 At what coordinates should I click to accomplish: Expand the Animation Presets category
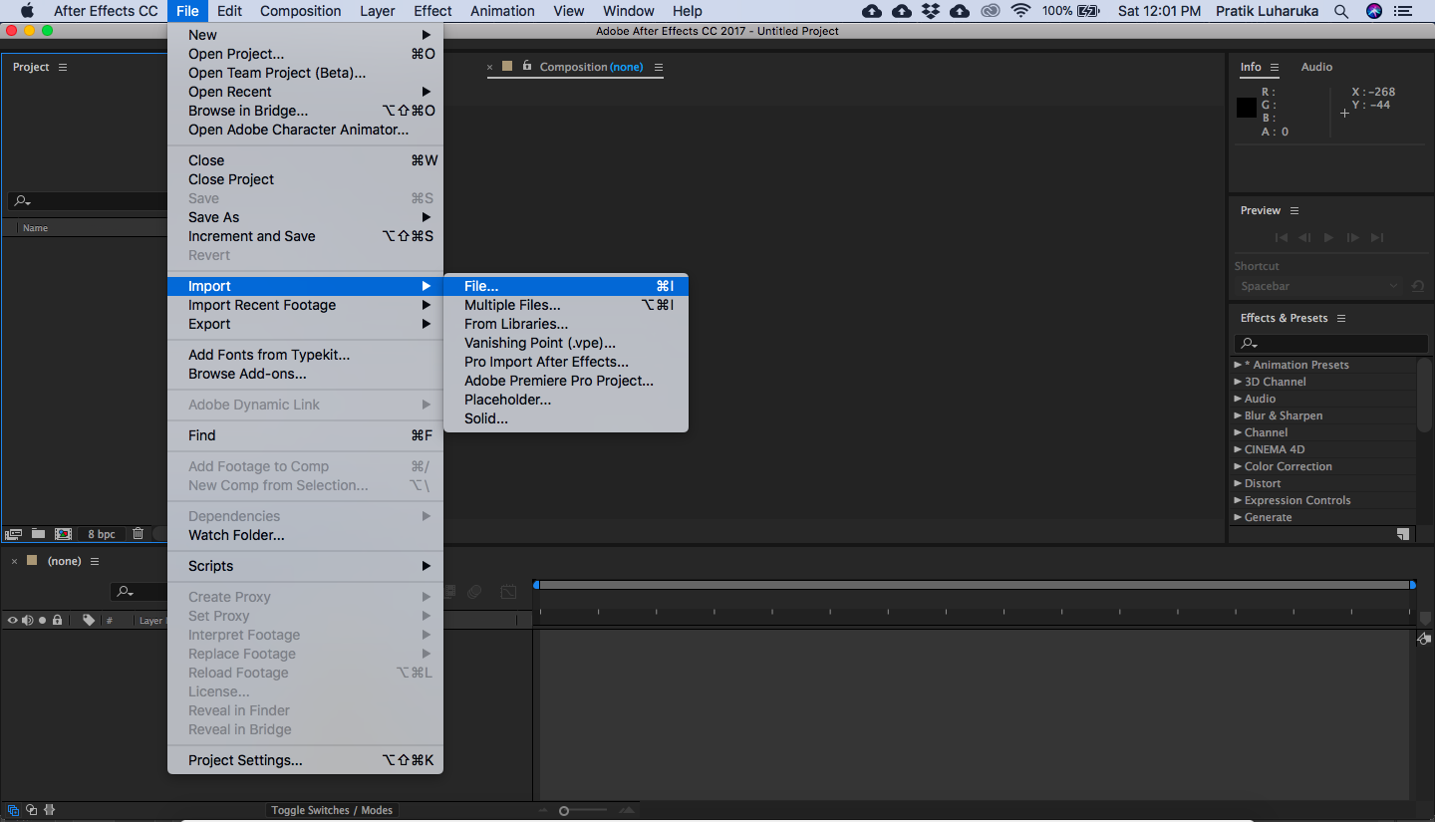(x=1238, y=365)
